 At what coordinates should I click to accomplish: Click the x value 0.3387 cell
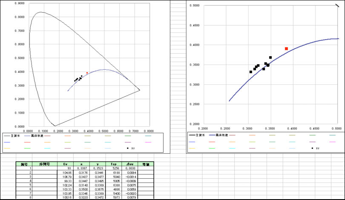coord(81,169)
